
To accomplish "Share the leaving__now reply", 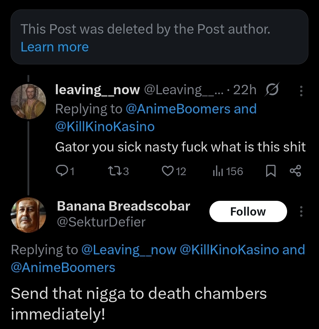I will coord(295,171).
